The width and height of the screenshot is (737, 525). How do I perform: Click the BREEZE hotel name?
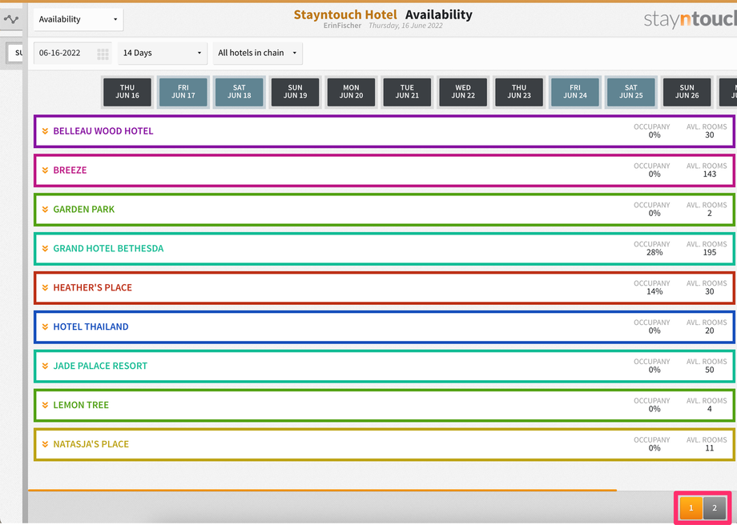click(70, 170)
